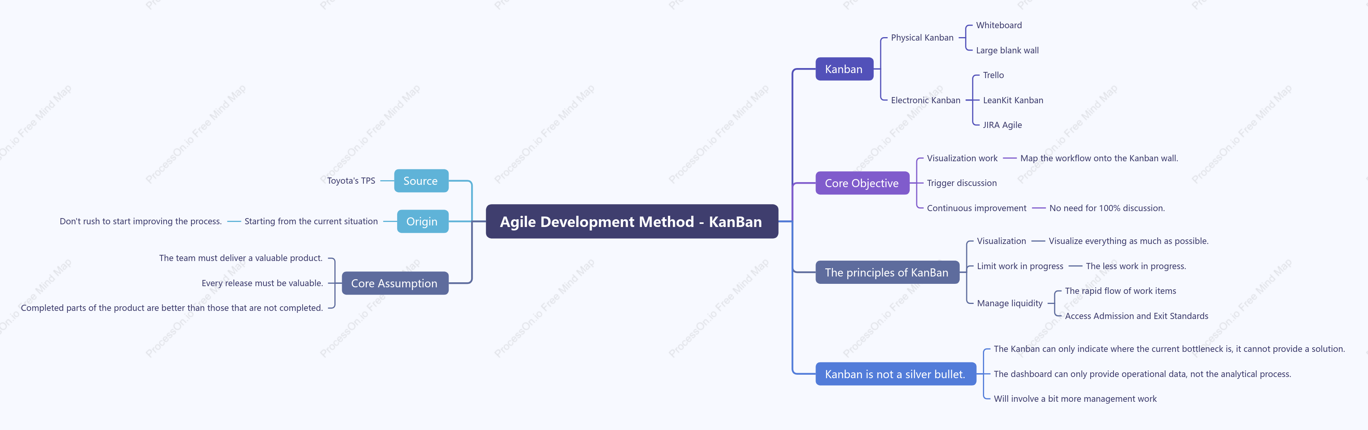The height and width of the screenshot is (430, 1368).
Task: Click Map the workflow onto the Kanban wall
Action: tap(1099, 158)
